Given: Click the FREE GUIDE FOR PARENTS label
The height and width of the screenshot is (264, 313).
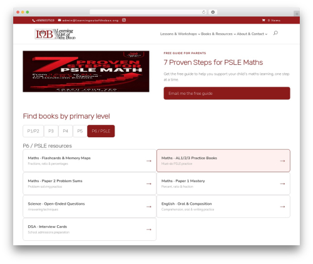Looking at the screenshot, I should point(185,53).
